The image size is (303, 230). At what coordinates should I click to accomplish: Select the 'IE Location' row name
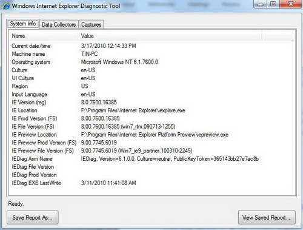pos(24,110)
